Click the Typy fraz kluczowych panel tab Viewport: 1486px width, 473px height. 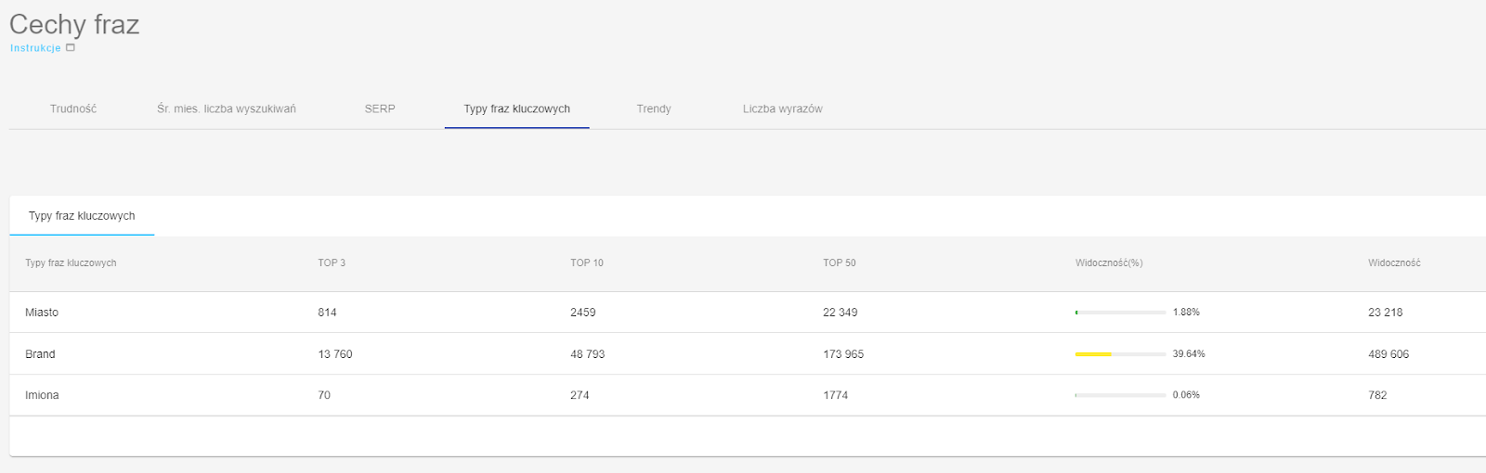coord(82,215)
